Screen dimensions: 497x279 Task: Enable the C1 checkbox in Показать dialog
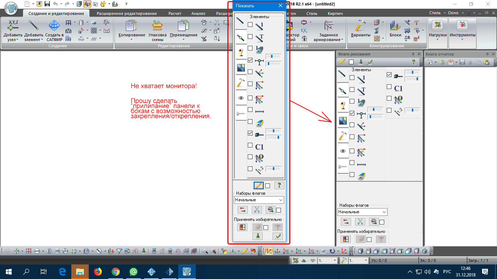(250, 145)
